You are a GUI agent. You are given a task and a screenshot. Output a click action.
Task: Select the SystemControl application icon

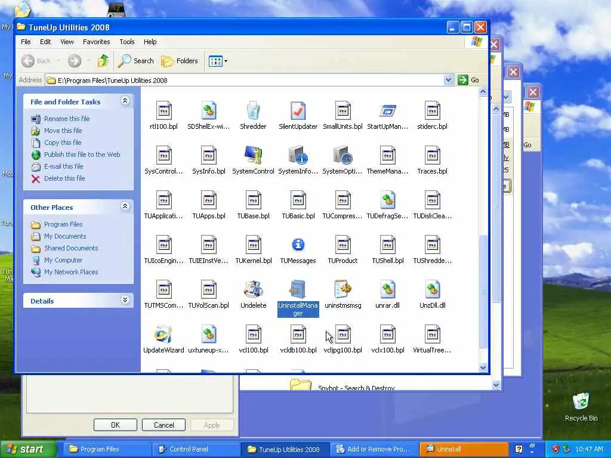pos(253,156)
